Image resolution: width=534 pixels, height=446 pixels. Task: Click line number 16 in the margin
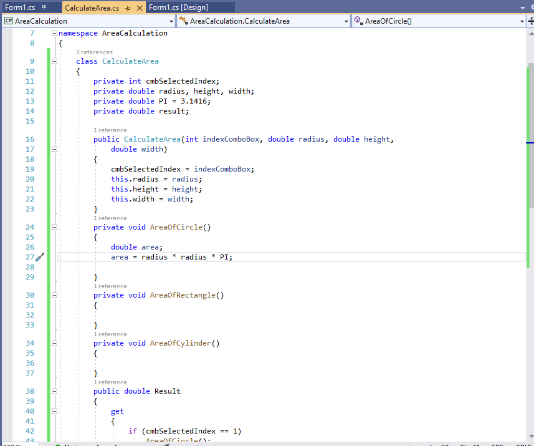coord(30,139)
